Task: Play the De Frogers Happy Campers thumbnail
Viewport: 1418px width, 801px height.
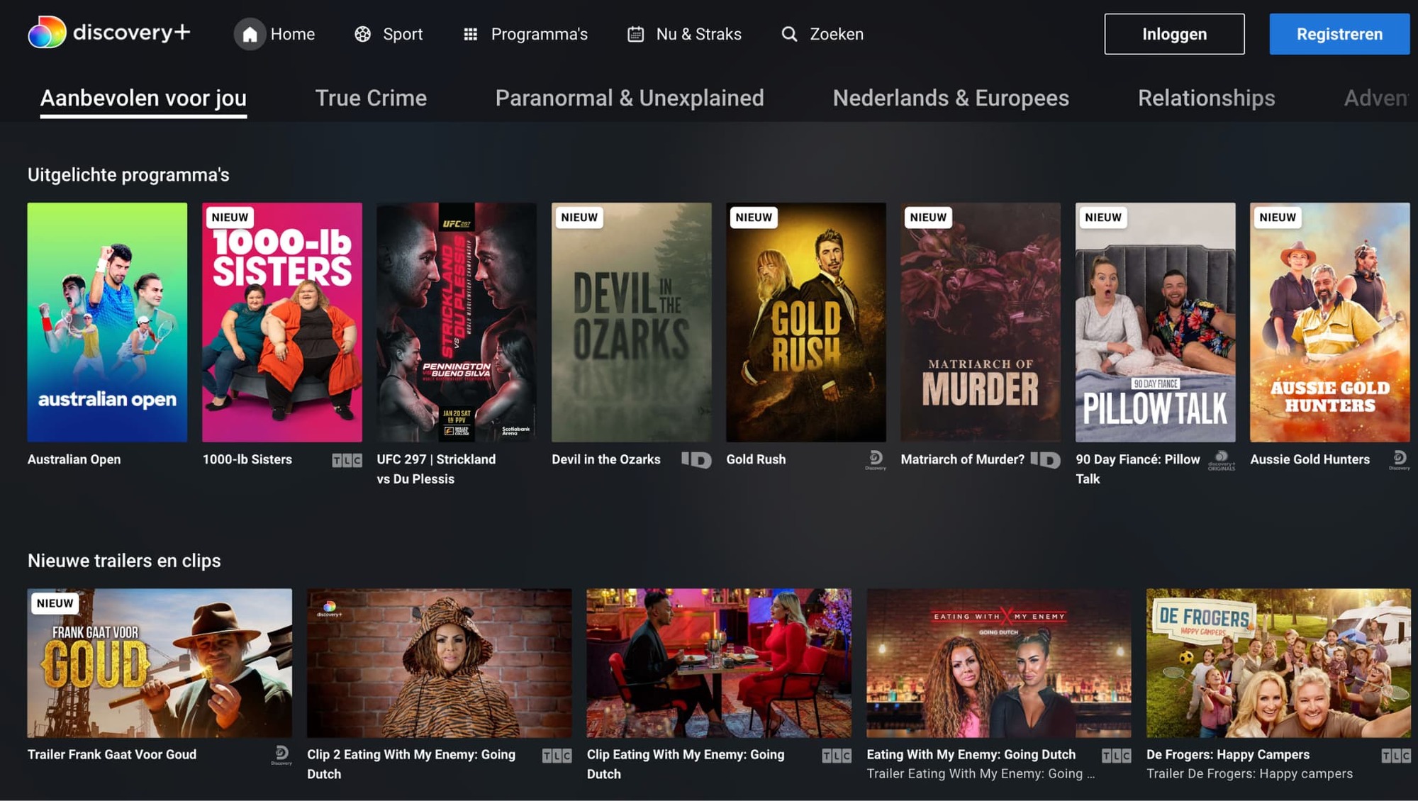Action: [x=1278, y=663]
